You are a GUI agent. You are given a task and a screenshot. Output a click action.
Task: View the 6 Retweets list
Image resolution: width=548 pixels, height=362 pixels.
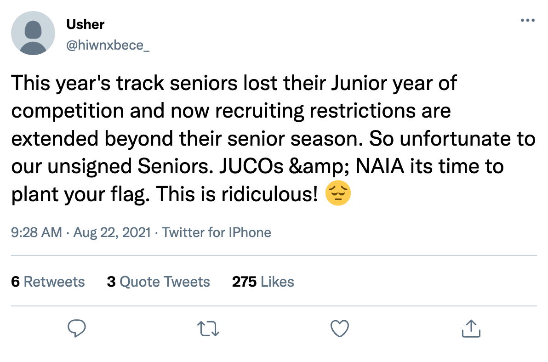48,282
